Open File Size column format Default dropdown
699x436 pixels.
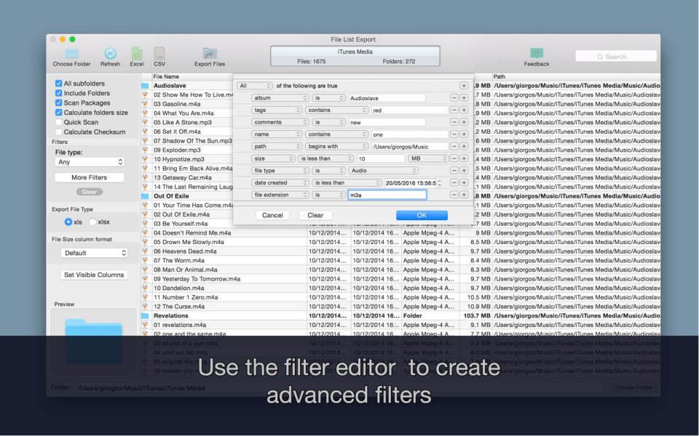coord(94,253)
